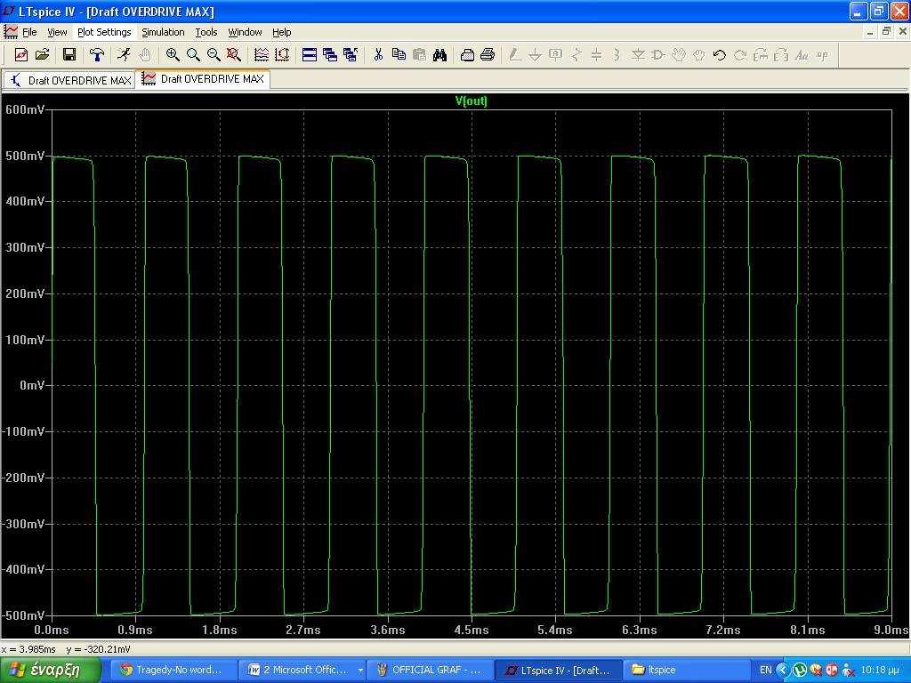Viewport: 911px width, 683px height.
Task: Click the Print printer icon
Action: click(488, 54)
